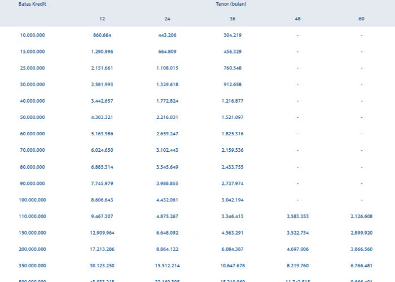Click the value 5.163.986
Viewport: 395px width, 282px height.
(x=102, y=134)
